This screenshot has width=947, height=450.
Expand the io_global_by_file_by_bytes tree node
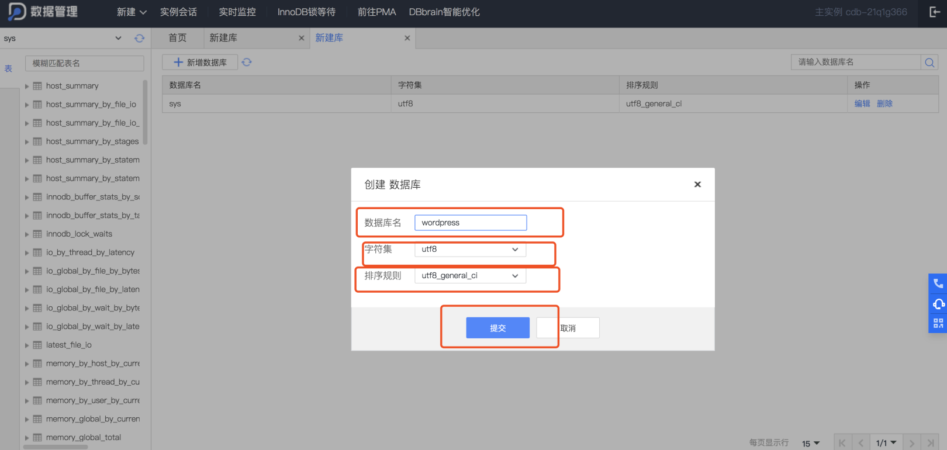coord(27,271)
